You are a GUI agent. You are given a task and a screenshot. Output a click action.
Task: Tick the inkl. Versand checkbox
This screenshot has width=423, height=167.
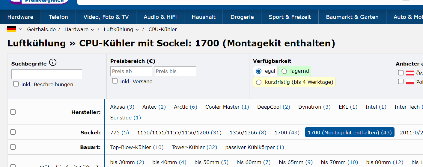(115, 81)
